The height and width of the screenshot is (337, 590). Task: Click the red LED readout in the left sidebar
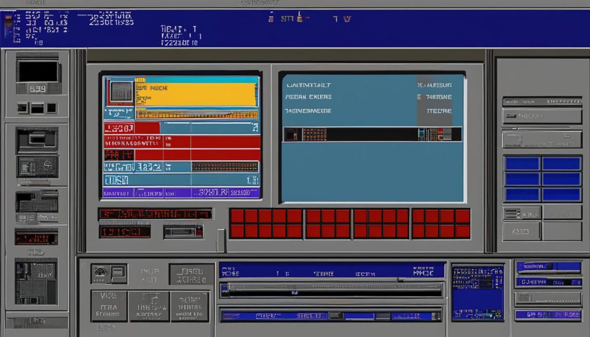pyautogui.click(x=36, y=238)
